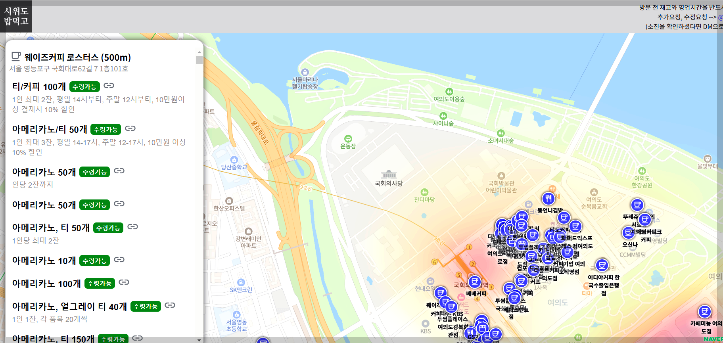
Task: Click the 소녀시대숲 tree pin
Action: point(501,133)
